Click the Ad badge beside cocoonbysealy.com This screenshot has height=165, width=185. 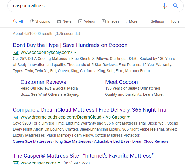coord(16,53)
